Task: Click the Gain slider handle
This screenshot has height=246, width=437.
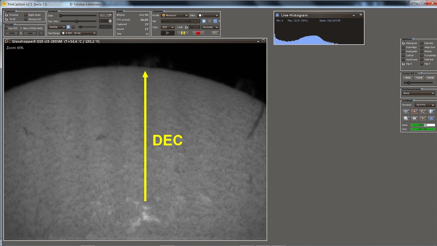Action: tap(60, 16)
